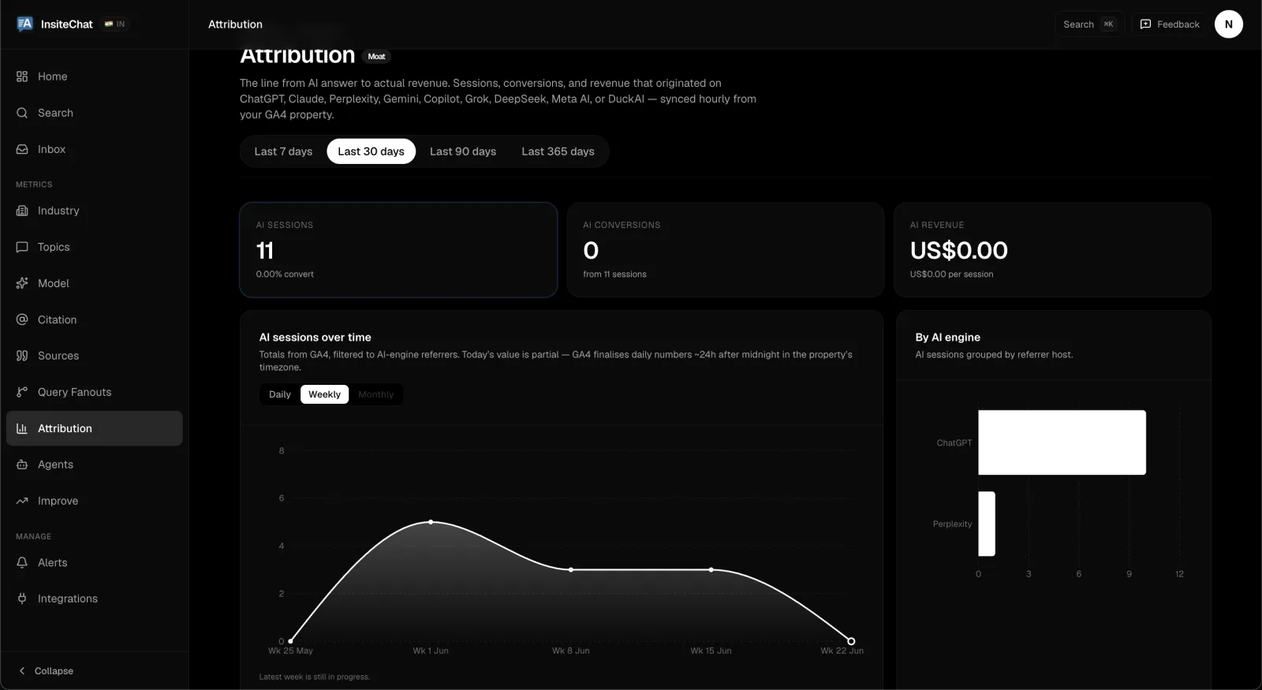Click the Wk 25 May data point

click(x=291, y=641)
